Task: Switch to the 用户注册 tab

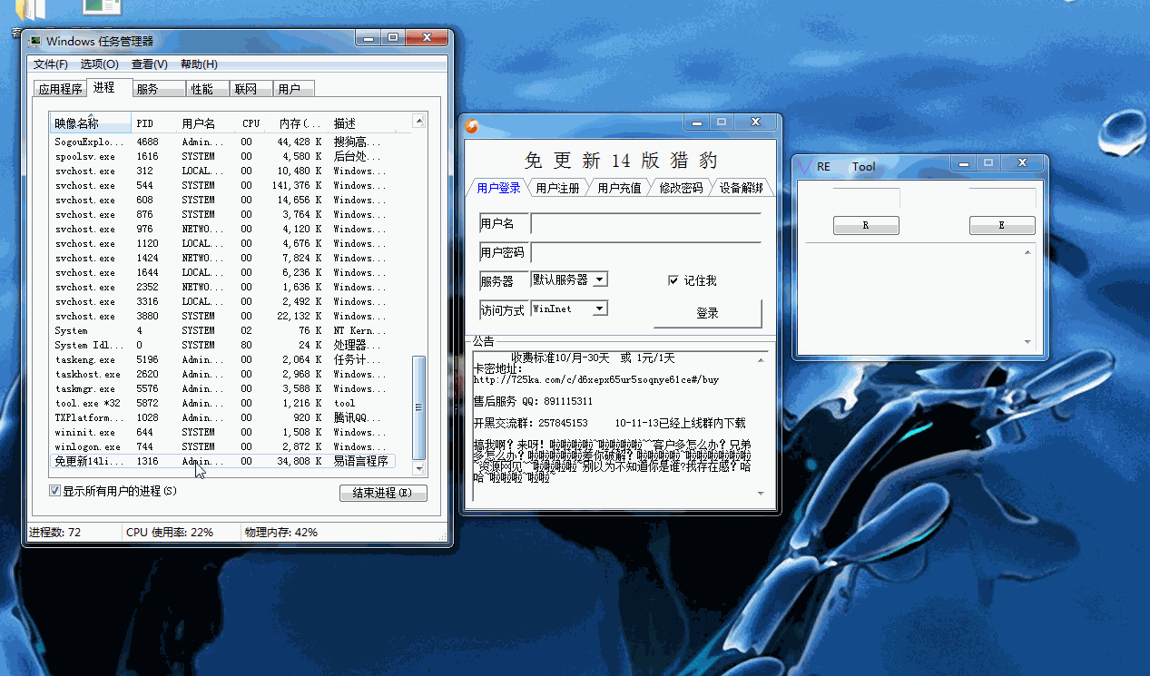Action: tap(557, 188)
